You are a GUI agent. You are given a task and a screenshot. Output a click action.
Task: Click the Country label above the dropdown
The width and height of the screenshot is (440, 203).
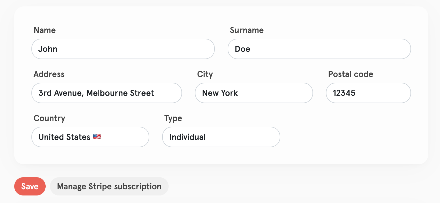49,118
